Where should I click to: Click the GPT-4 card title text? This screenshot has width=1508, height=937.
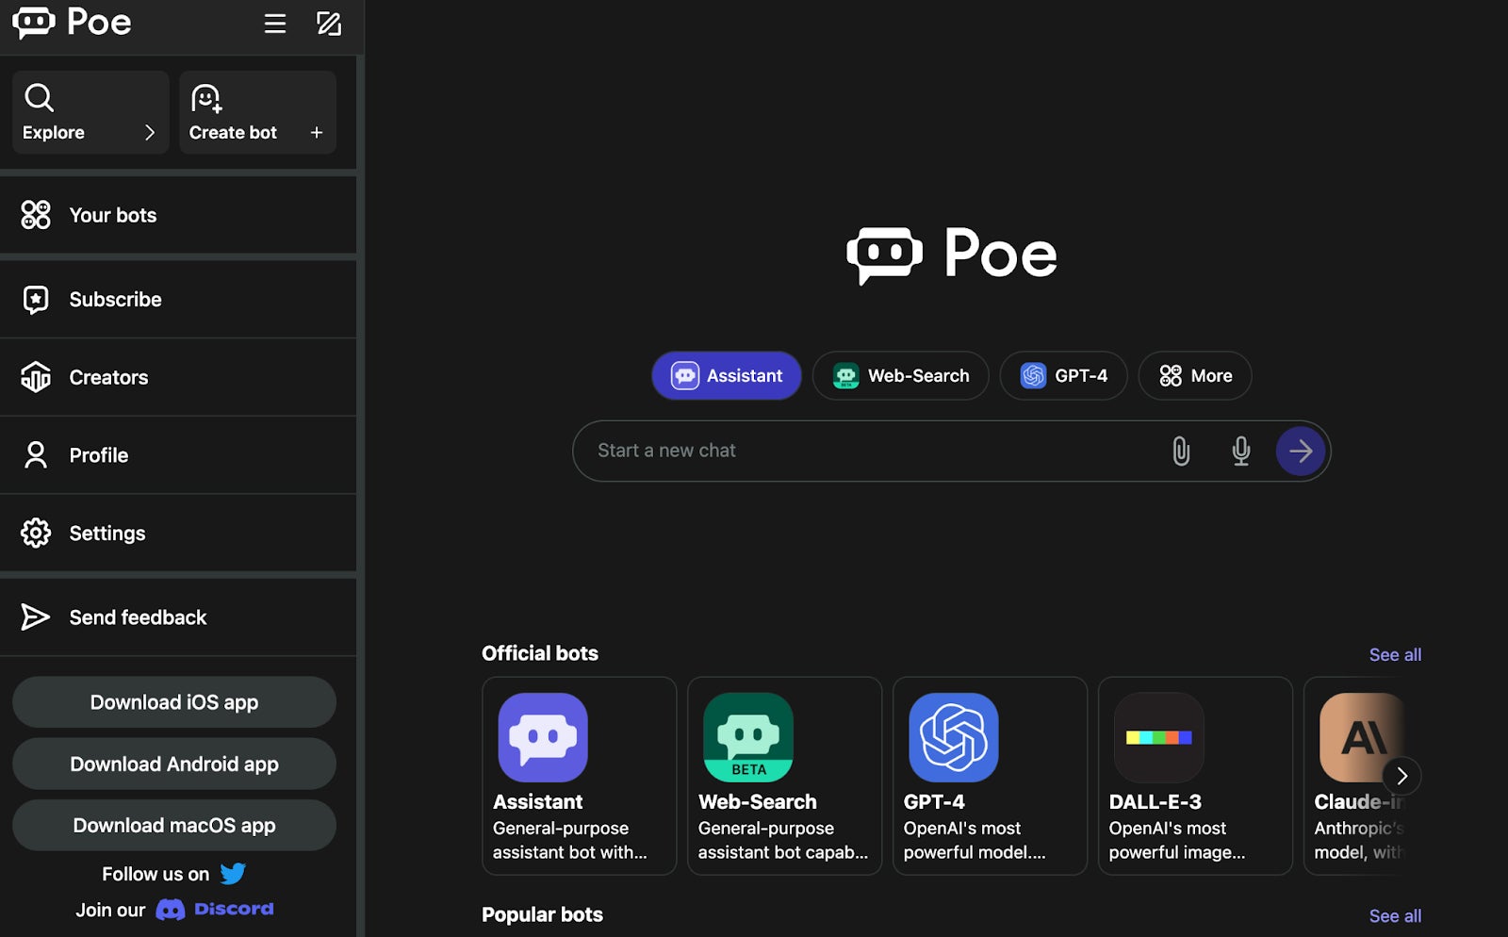click(x=934, y=802)
